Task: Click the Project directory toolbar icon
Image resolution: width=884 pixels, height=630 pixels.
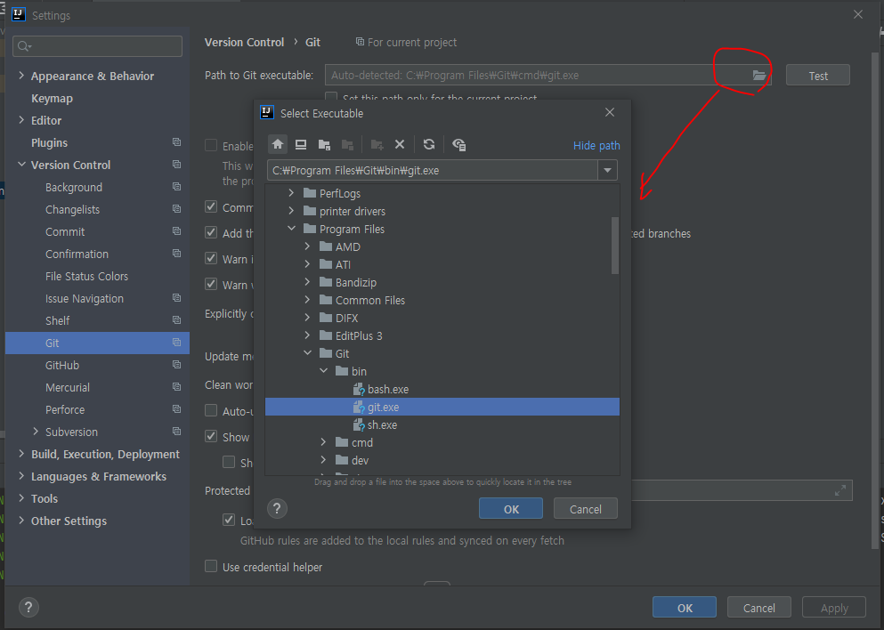Action: tap(324, 144)
